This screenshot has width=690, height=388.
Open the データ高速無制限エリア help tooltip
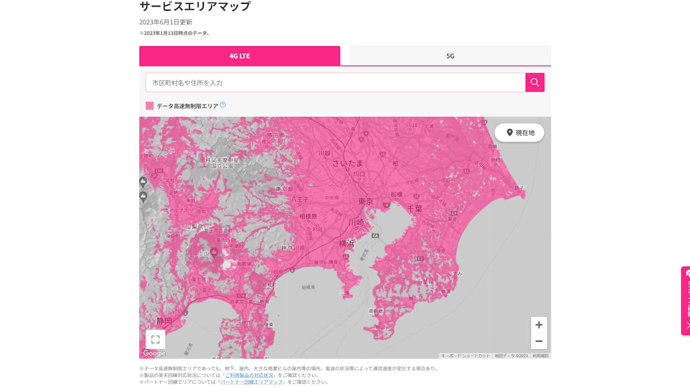coord(223,106)
